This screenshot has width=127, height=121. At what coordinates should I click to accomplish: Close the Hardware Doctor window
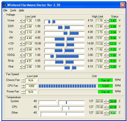[123, 5]
